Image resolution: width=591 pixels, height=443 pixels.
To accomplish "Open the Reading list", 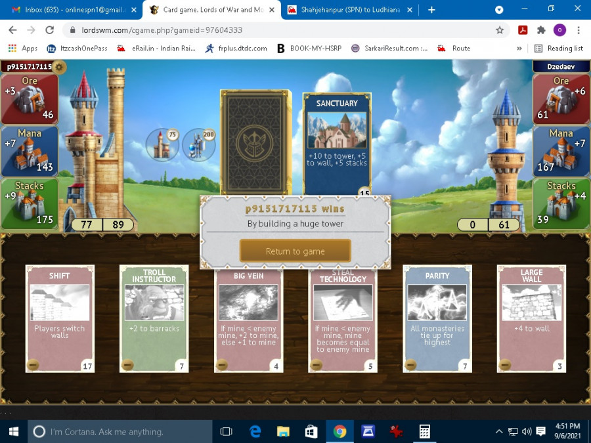I will coord(559,48).
